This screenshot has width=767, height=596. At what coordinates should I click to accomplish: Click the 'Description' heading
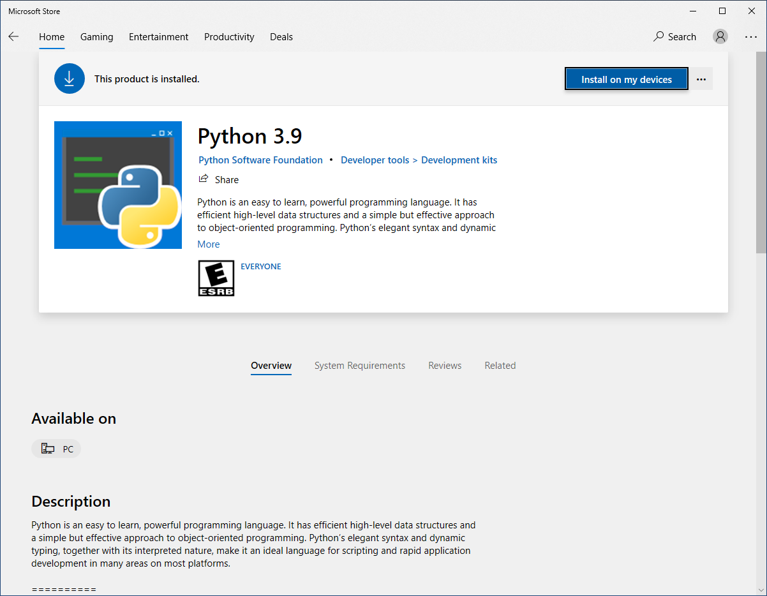(x=71, y=502)
